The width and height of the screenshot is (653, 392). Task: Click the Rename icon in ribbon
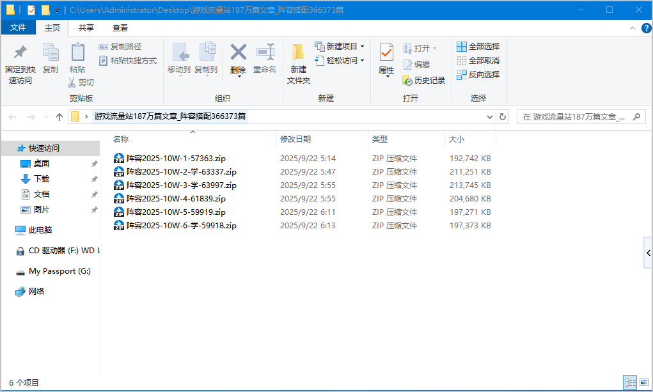(265, 52)
